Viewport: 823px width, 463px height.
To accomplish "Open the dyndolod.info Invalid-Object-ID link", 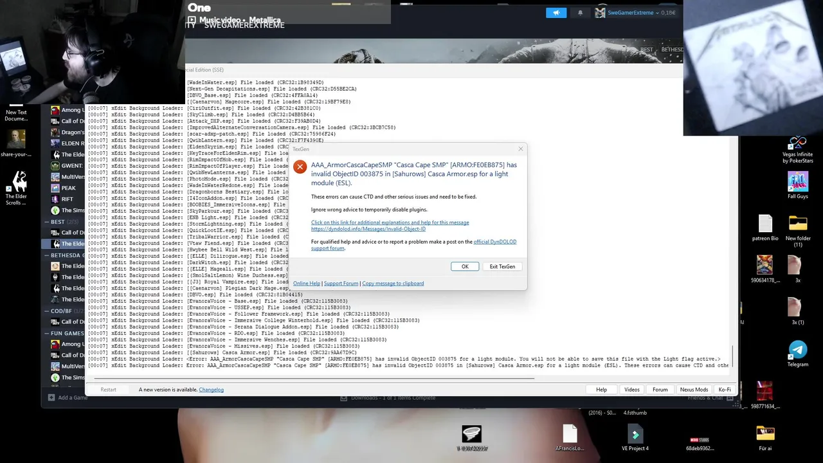I will click(x=368, y=229).
